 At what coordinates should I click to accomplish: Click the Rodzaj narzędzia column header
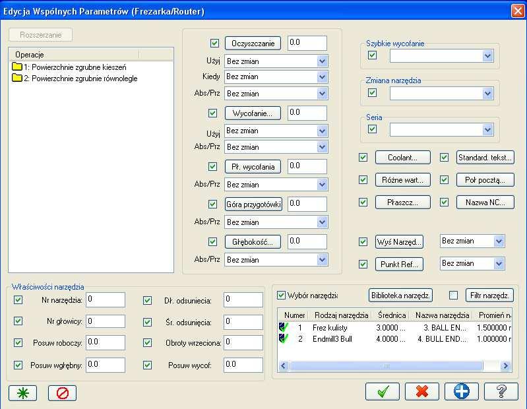341,315
